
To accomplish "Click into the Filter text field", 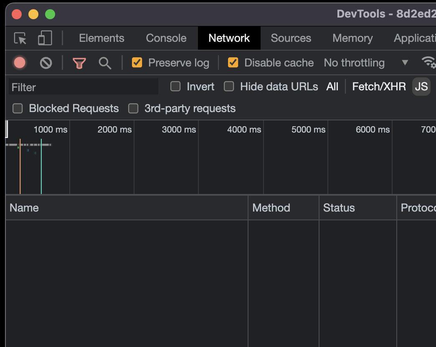I will point(84,87).
